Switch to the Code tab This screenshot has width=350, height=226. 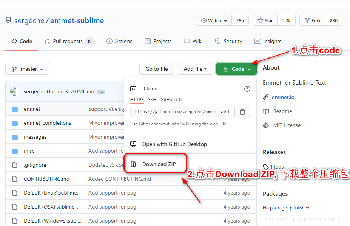click(22, 41)
